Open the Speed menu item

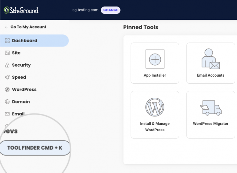[x=19, y=77]
